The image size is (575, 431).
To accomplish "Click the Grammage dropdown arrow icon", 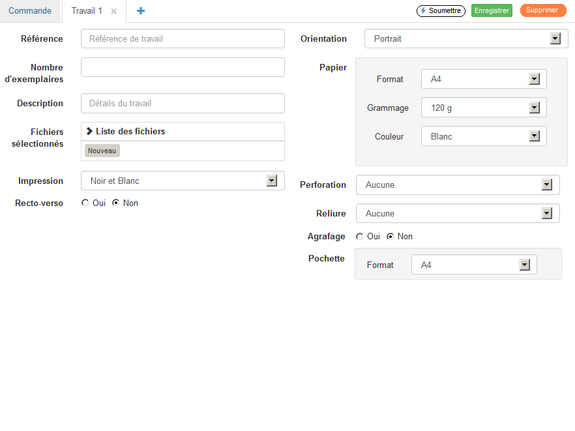I will tap(535, 108).
